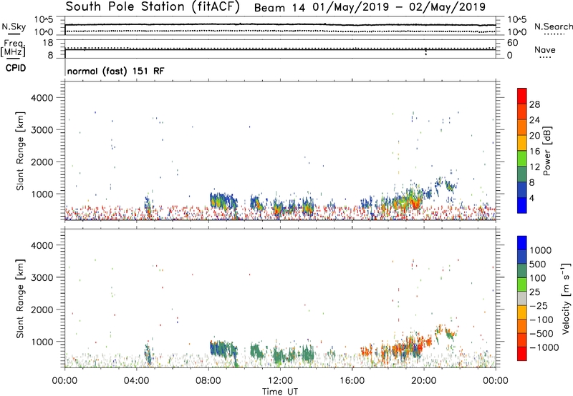Click 'Slant Range [km]' label of power panel
Viewport: 573px width, 396px height.
point(20,151)
